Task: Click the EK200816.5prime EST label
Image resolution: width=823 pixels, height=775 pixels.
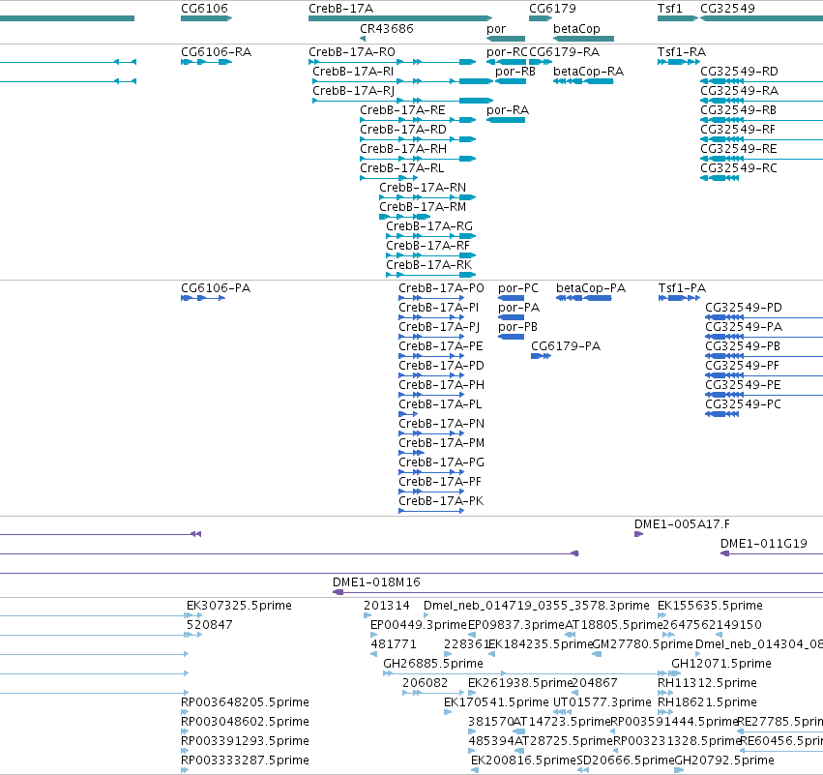Action: pos(523,760)
